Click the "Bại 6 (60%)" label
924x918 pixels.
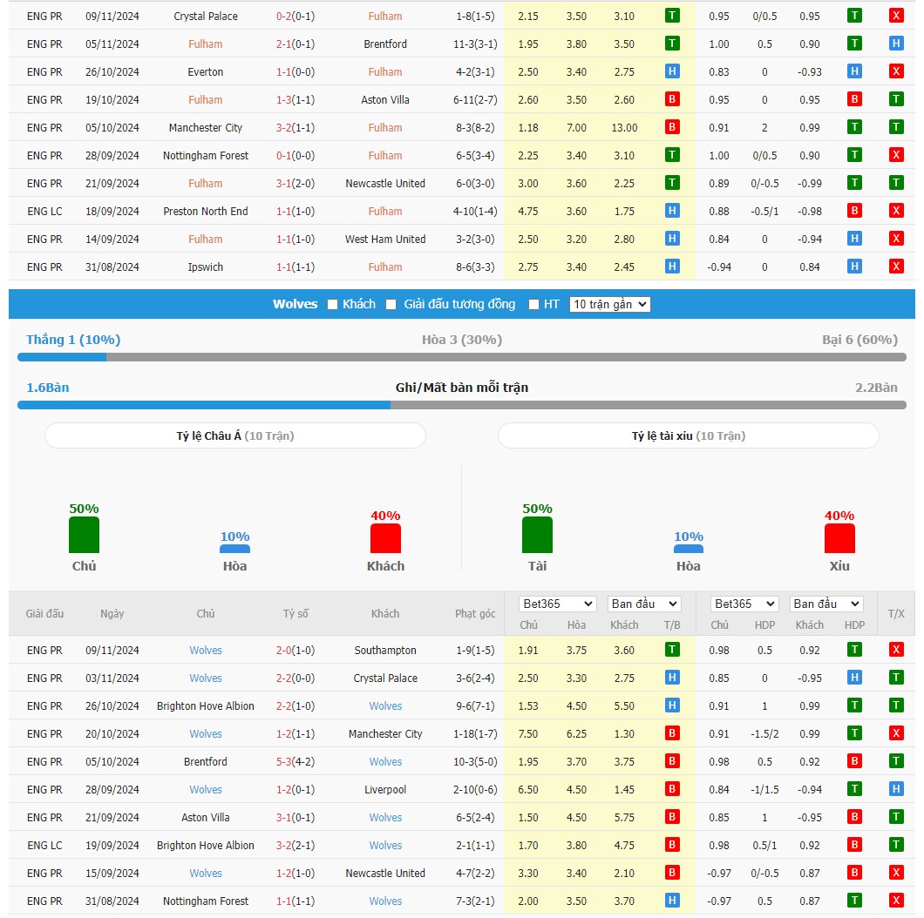pos(859,340)
